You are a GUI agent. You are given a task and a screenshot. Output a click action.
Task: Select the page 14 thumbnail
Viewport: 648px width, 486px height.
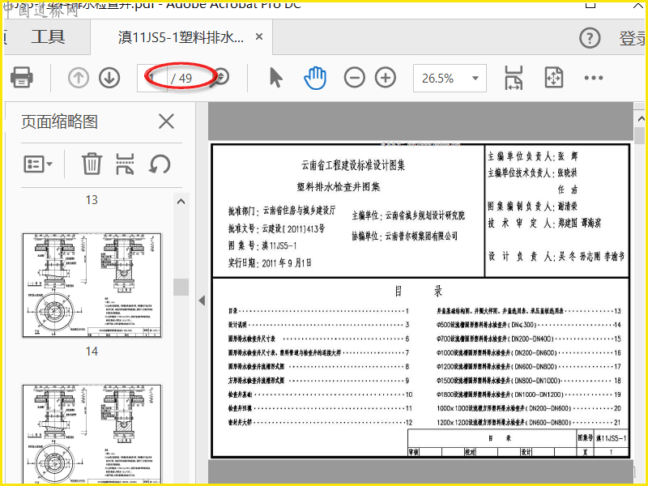[92, 285]
